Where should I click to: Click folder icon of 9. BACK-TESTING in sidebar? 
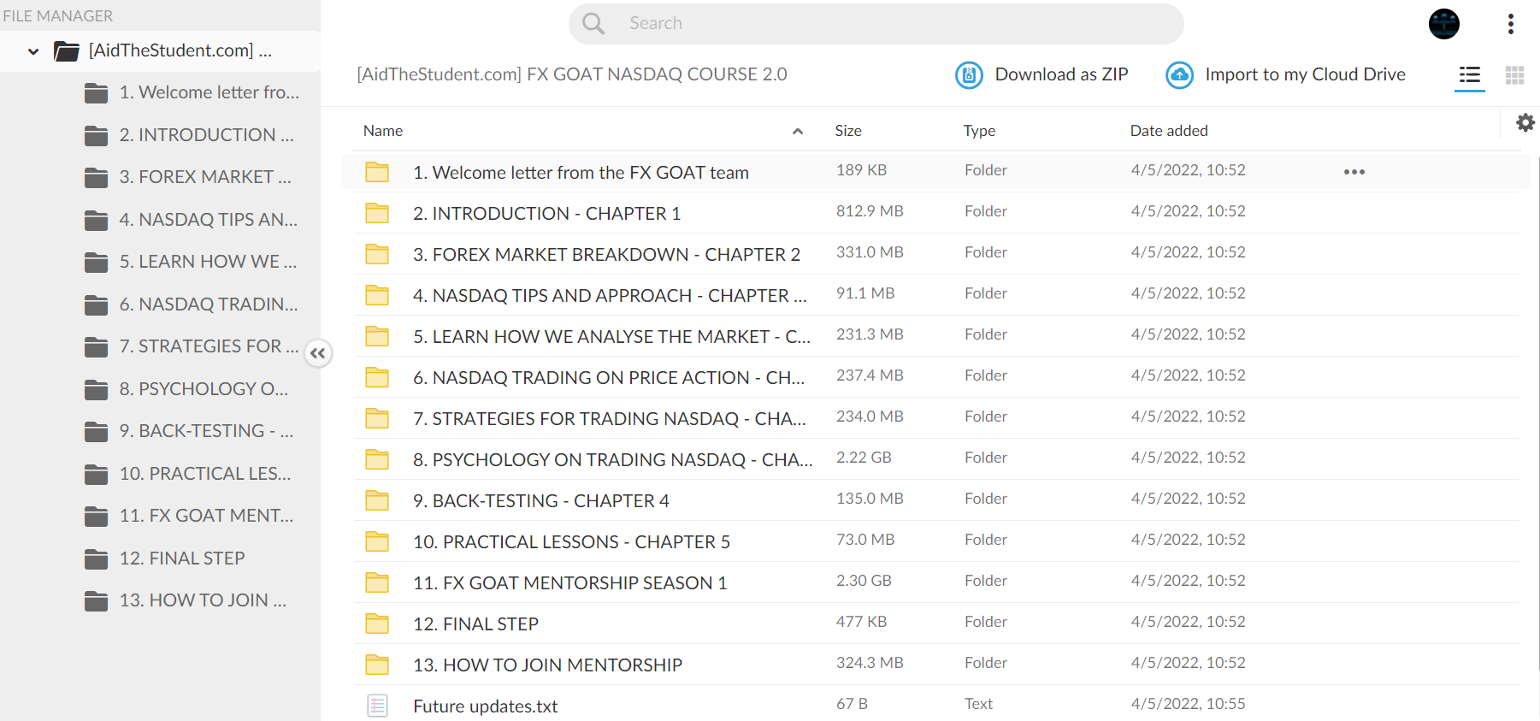click(97, 431)
